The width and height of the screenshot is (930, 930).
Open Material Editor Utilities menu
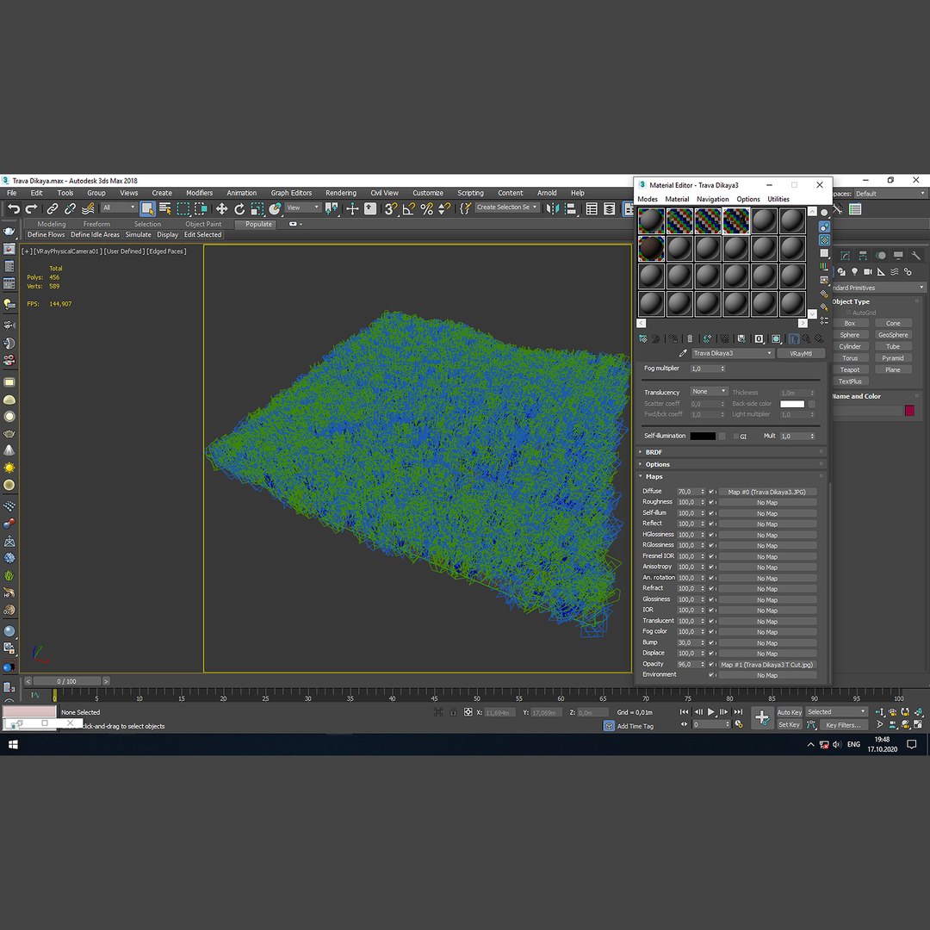(778, 199)
